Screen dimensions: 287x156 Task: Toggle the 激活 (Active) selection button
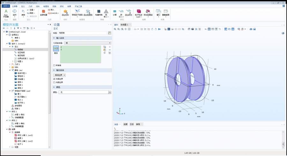[56, 49]
